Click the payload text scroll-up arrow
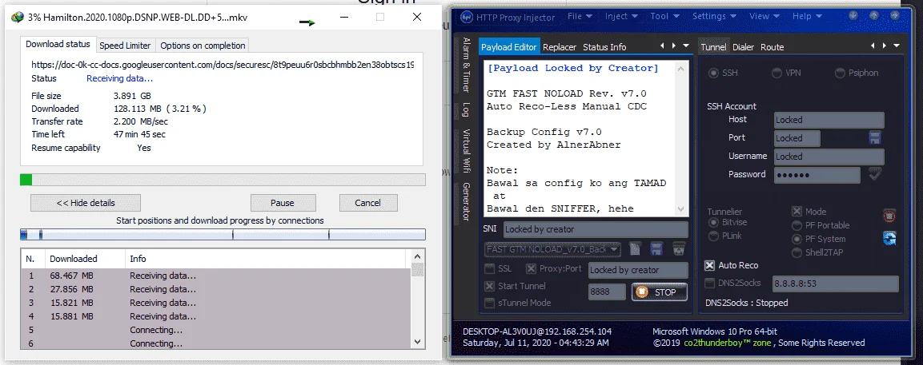 click(x=681, y=68)
